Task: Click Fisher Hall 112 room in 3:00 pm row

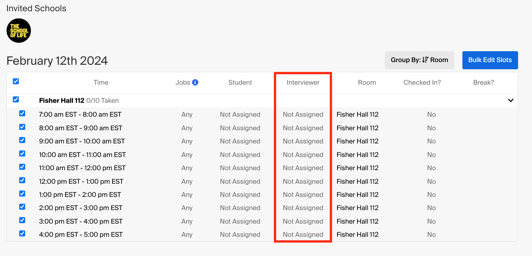Action: point(357,221)
